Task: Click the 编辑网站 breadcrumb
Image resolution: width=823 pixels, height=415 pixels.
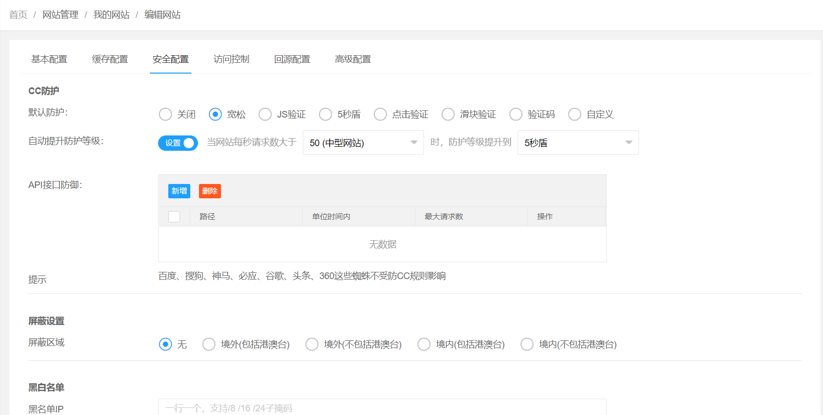Action: 163,15
